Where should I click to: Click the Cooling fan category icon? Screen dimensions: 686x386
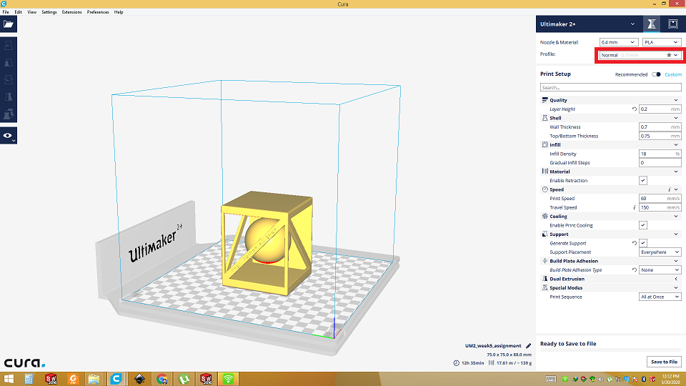(x=545, y=216)
